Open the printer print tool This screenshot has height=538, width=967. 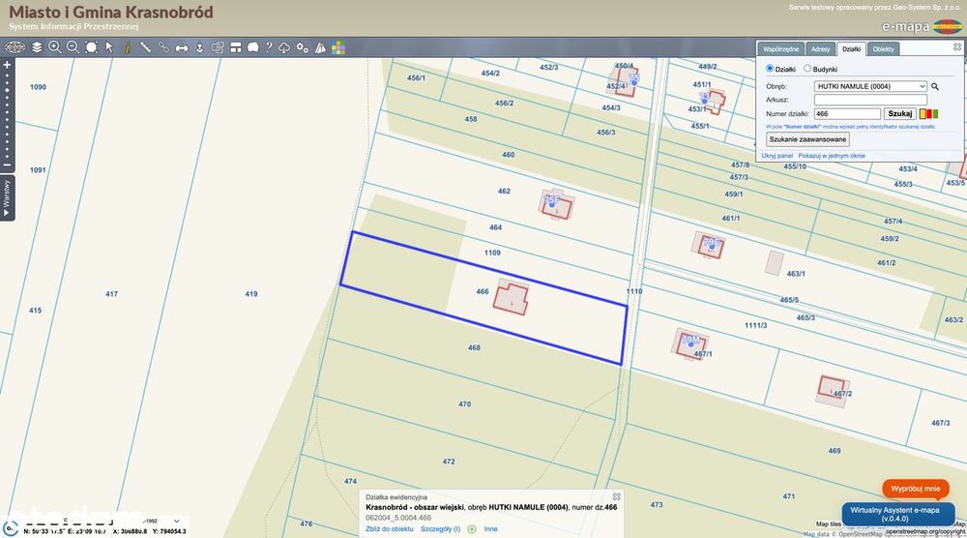click(182, 47)
